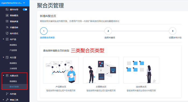Click the 选择关键词 step label
188x102 pixels.
[110, 38]
